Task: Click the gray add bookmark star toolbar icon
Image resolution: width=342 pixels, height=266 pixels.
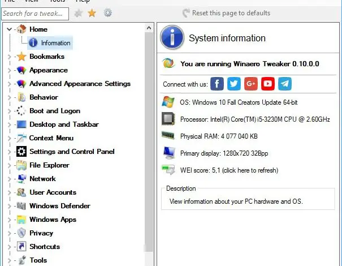Action: (79, 14)
